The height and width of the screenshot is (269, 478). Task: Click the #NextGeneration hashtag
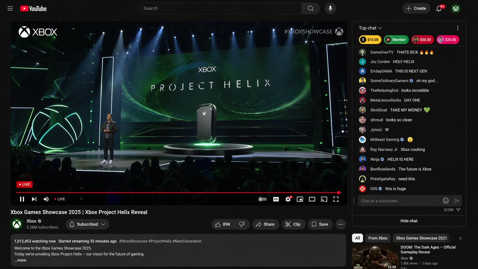(187, 241)
